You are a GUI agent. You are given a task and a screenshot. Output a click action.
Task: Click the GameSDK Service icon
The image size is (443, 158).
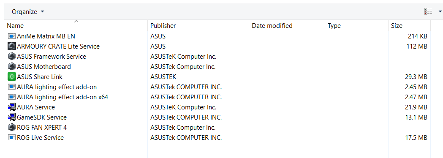[11, 117]
